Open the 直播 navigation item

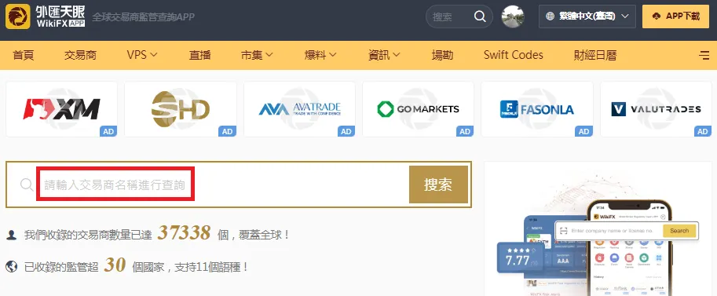(x=199, y=55)
